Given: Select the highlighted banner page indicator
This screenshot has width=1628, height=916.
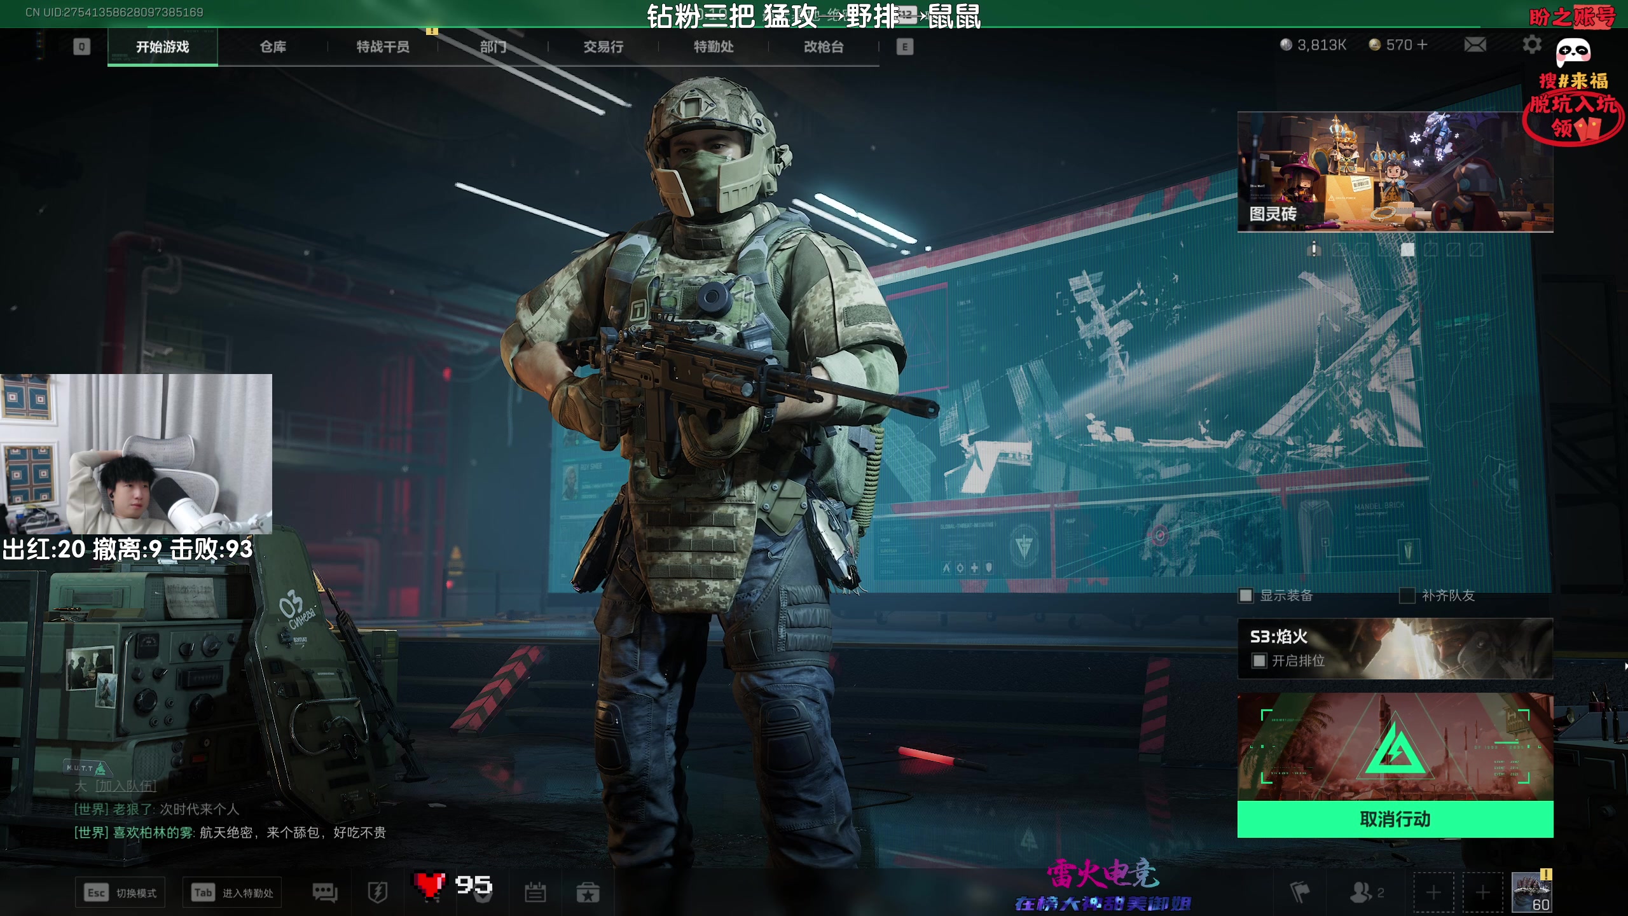Looking at the screenshot, I should pyautogui.click(x=1407, y=250).
